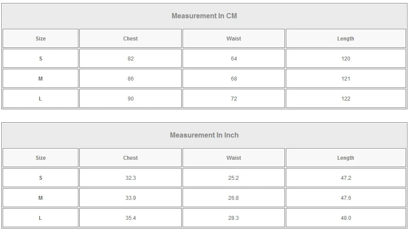Click the Measurement In CM header
410x232 pixels.
click(x=204, y=16)
